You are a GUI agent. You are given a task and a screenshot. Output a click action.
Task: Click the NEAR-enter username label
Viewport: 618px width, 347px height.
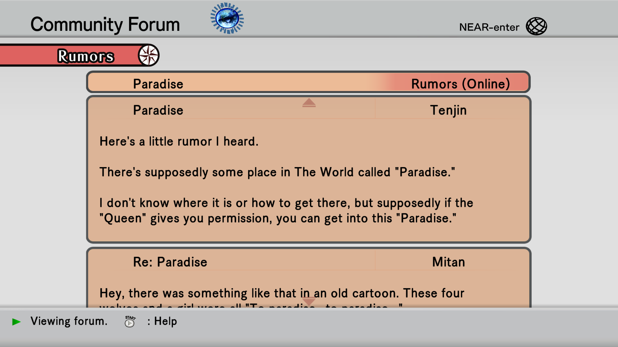point(489,27)
